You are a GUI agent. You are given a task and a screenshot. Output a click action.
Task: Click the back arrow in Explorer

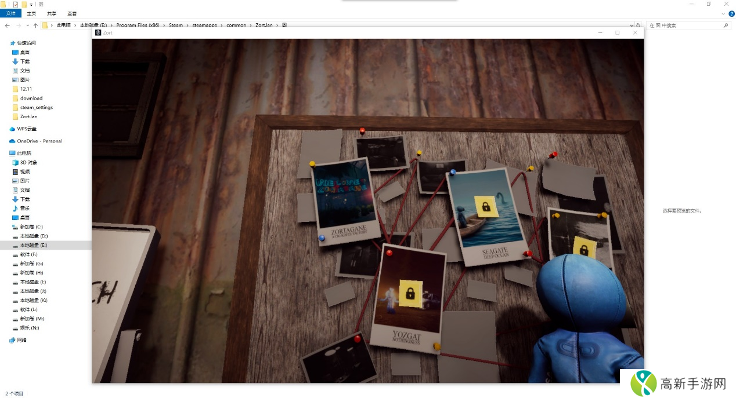7,25
